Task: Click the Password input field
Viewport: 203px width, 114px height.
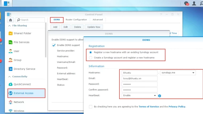Action: click(139, 84)
